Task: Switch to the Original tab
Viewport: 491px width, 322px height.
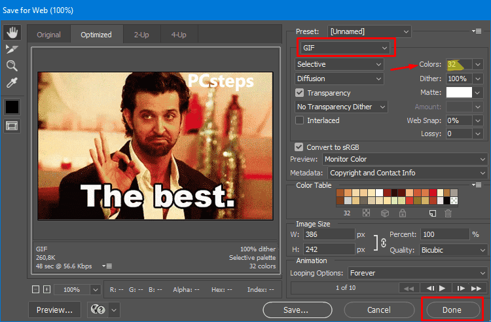Action: (x=49, y=35)
